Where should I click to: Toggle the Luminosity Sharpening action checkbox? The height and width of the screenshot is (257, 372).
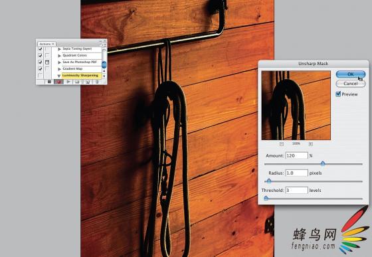pos(40,76)
